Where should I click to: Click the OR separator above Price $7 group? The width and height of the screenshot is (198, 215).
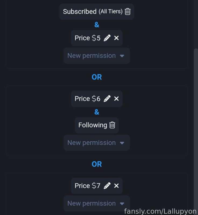(x=97, y=164)
